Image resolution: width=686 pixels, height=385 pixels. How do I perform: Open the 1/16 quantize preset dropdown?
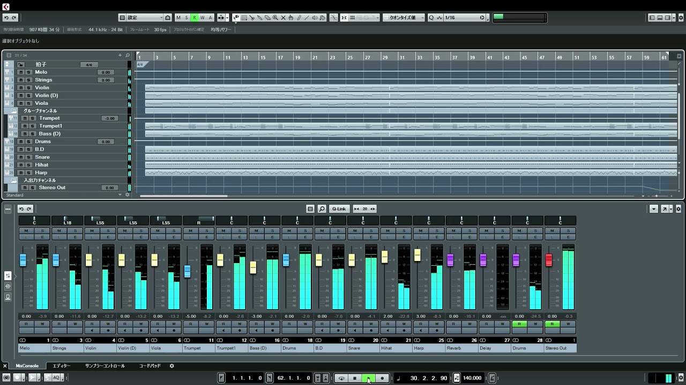pos(465,18)
